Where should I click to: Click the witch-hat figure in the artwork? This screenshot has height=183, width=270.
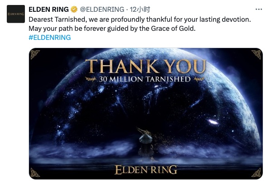tap(146, 144)
